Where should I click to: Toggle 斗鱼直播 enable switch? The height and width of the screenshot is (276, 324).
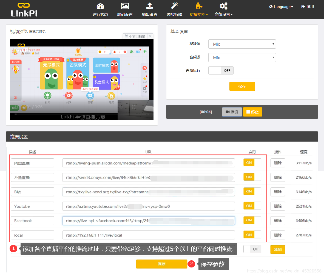252,177
